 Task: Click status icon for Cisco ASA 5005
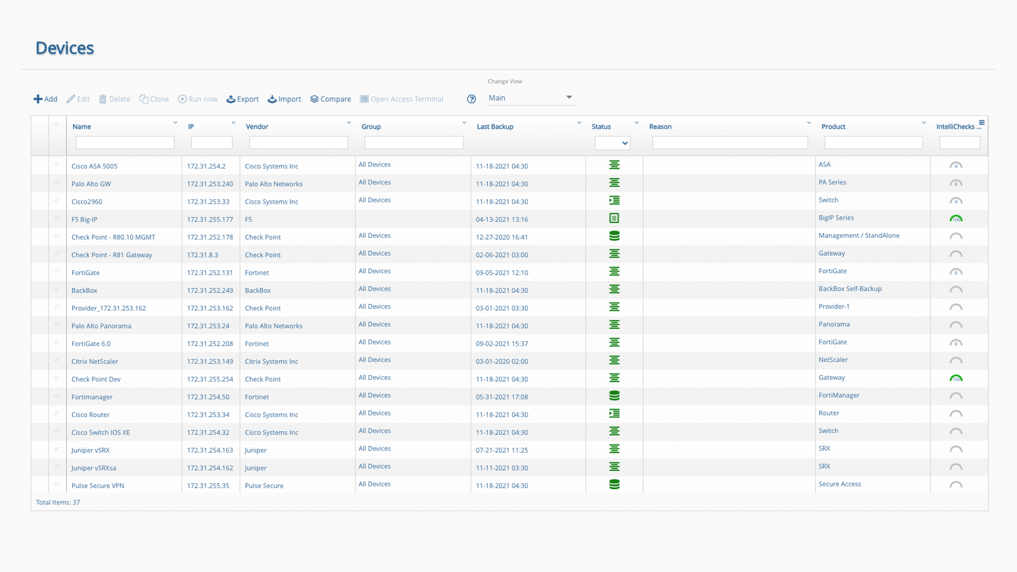614,165
